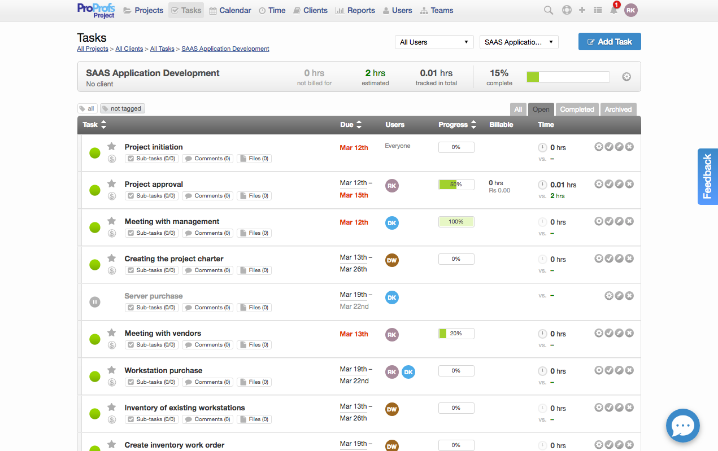Mark Creating the project charter as complete

pyautogui.click(x=609, y=259)
